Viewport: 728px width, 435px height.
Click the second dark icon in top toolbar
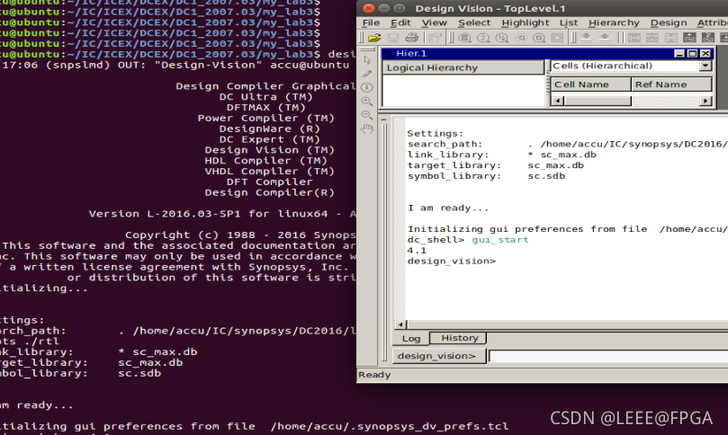click(708, 38)
